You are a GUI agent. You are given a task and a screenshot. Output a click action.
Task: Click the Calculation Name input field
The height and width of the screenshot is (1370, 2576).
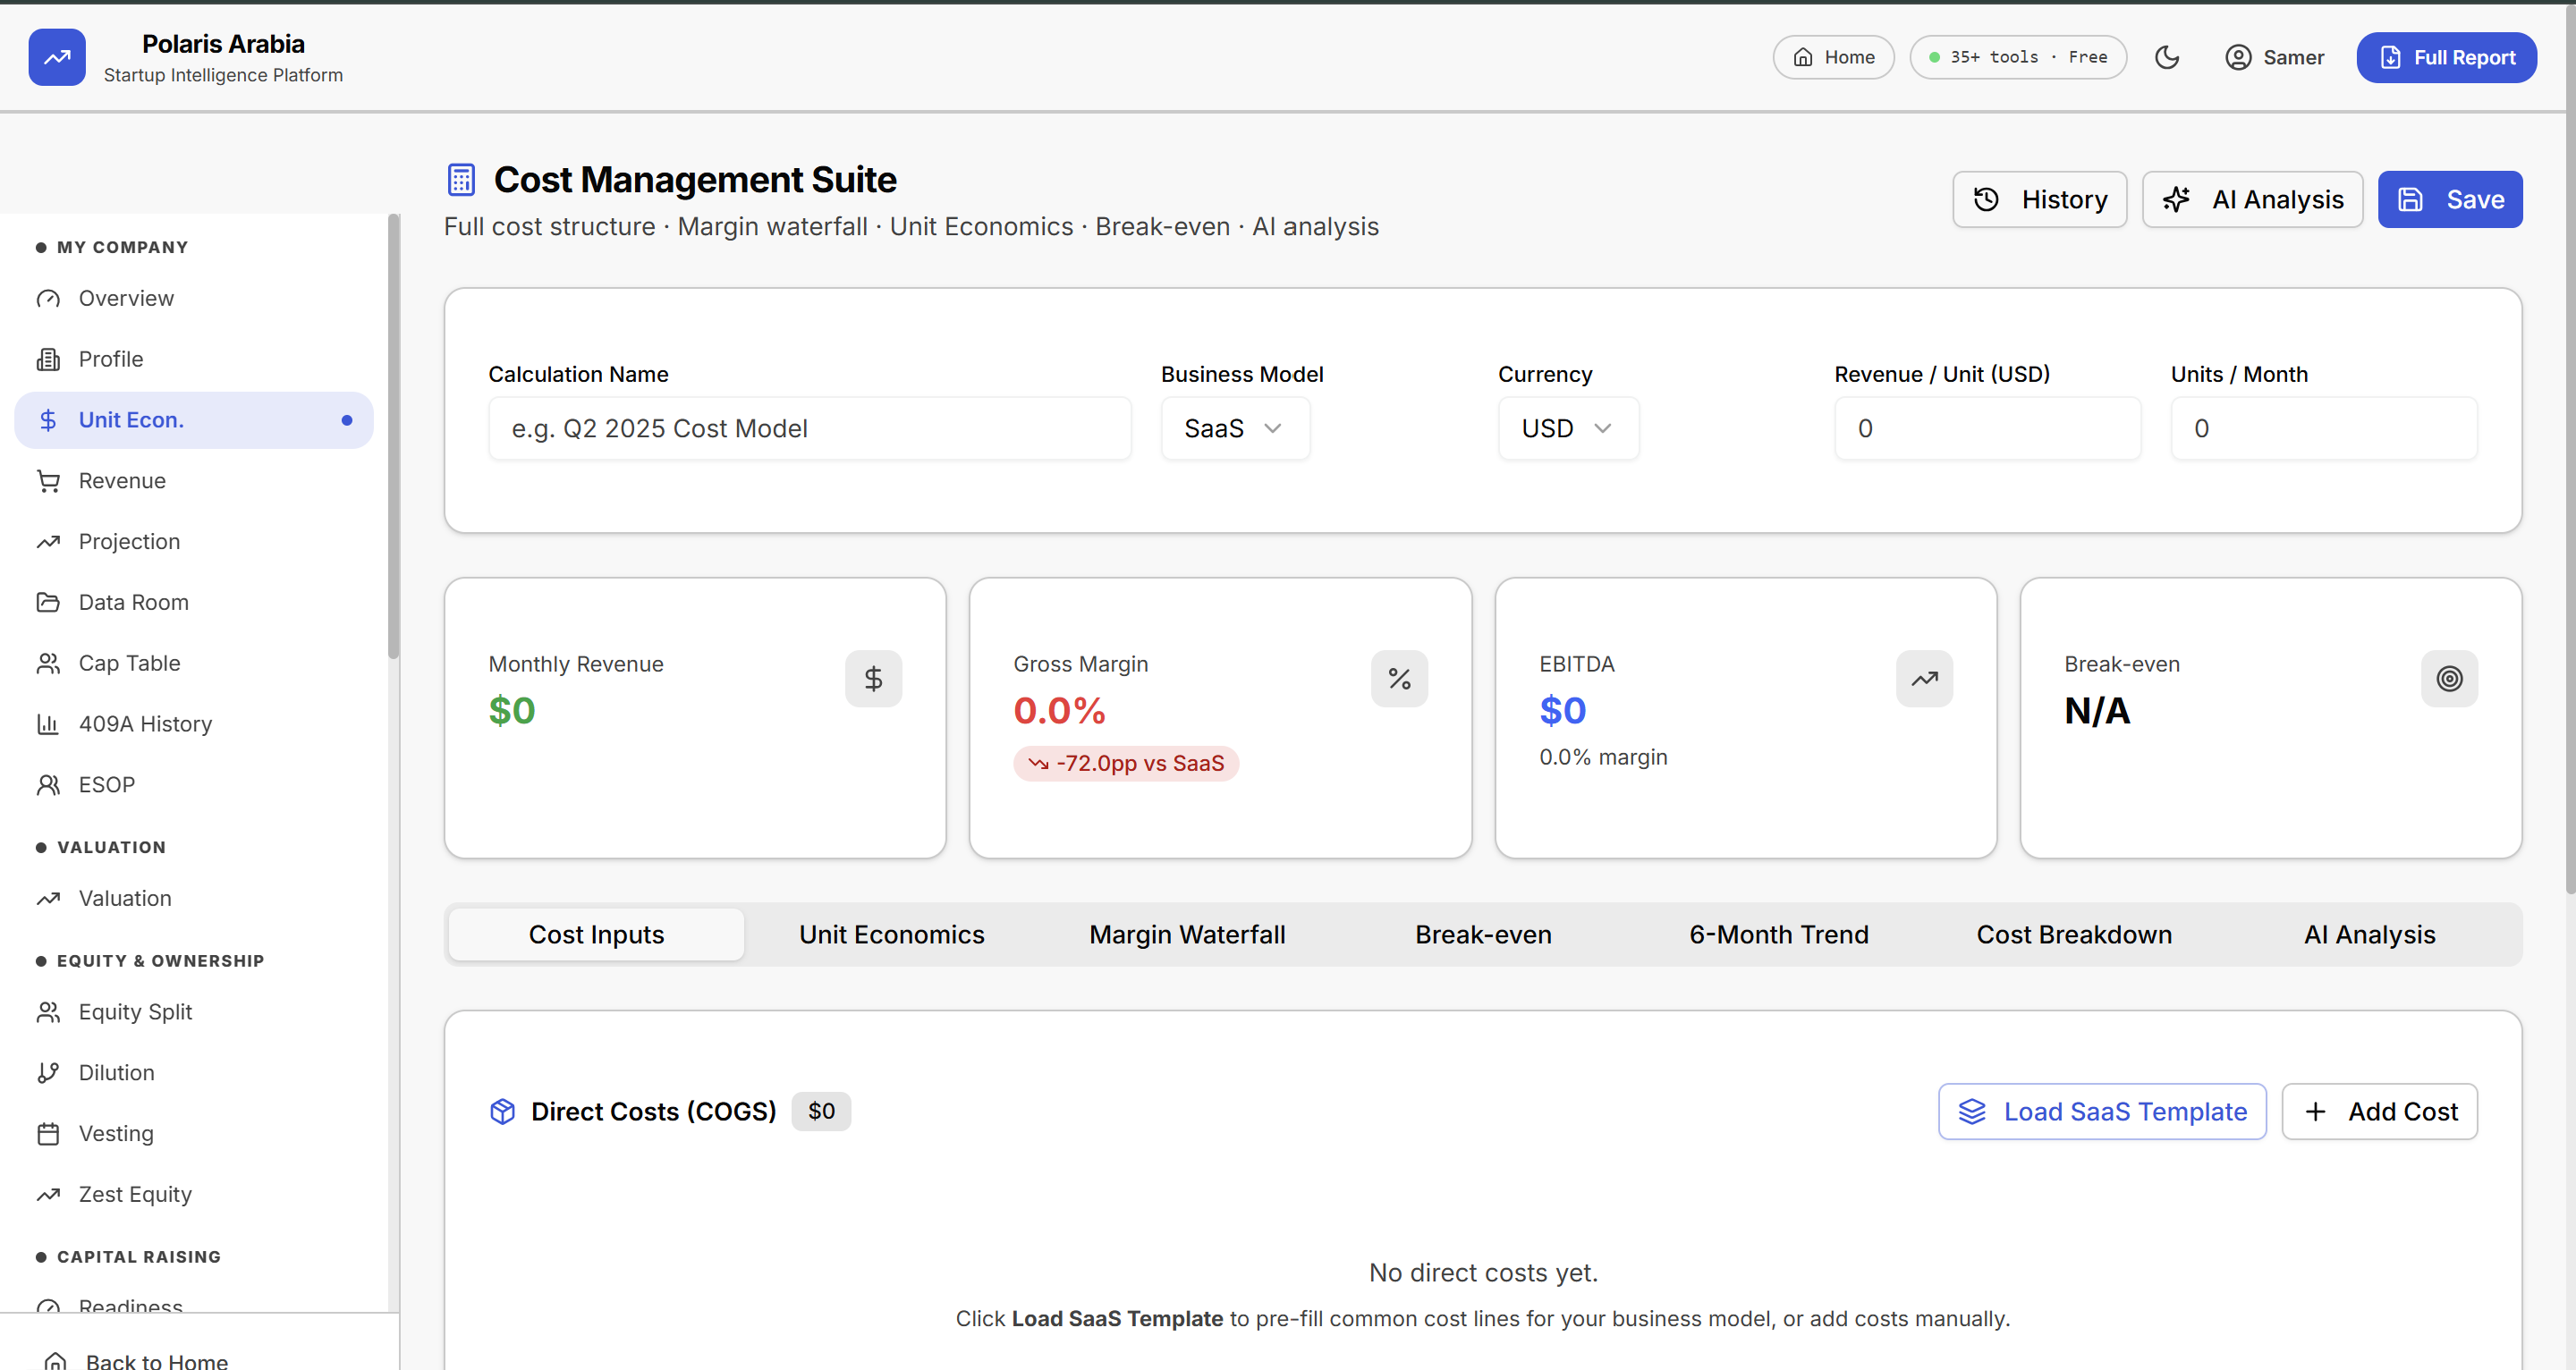(x=809, y=428)
